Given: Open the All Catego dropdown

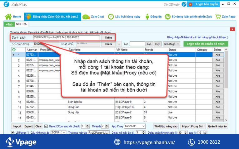Looking at the screenshot, I should 172,44.
